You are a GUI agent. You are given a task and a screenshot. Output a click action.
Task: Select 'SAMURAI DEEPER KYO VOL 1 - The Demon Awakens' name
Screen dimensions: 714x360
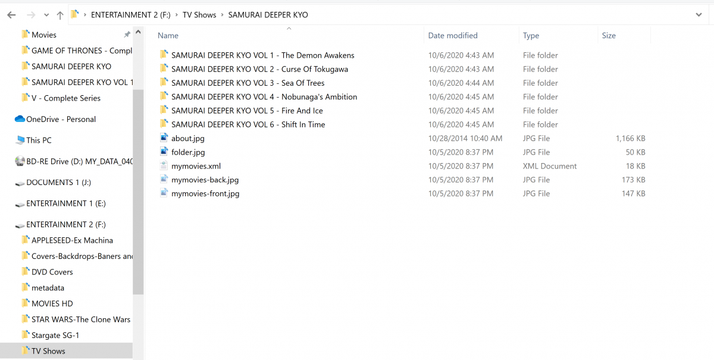[262, 55]
